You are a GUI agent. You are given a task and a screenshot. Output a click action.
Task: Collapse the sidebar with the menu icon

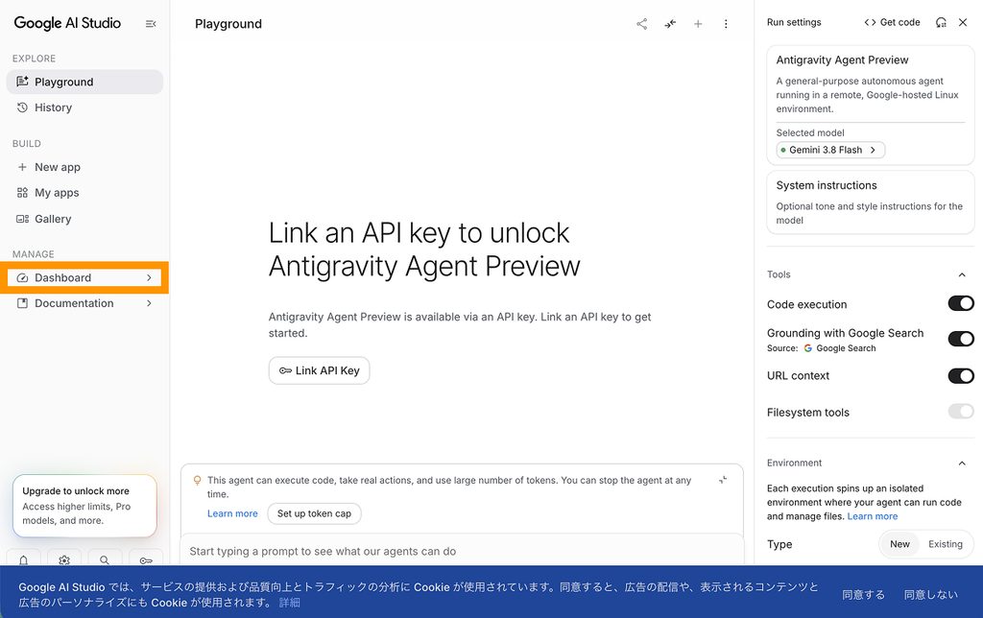click(x=151, y=24)
